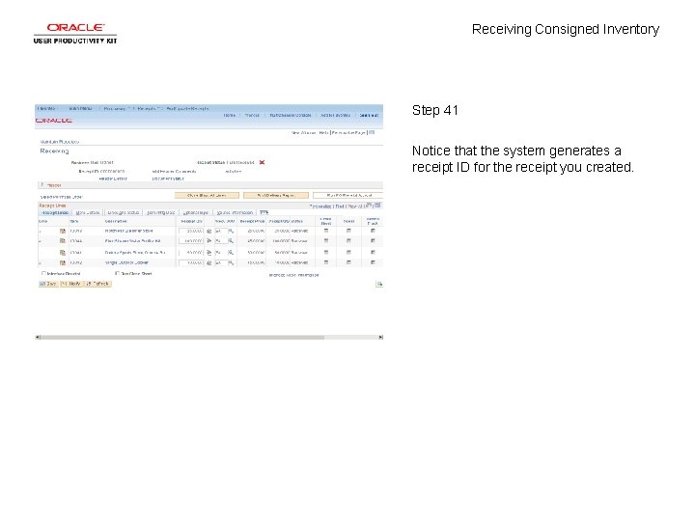Click UOM lookup magnifier in second receipt row
Image resolution: width=695 pixels, height=521 pixels.
[231, 241]
